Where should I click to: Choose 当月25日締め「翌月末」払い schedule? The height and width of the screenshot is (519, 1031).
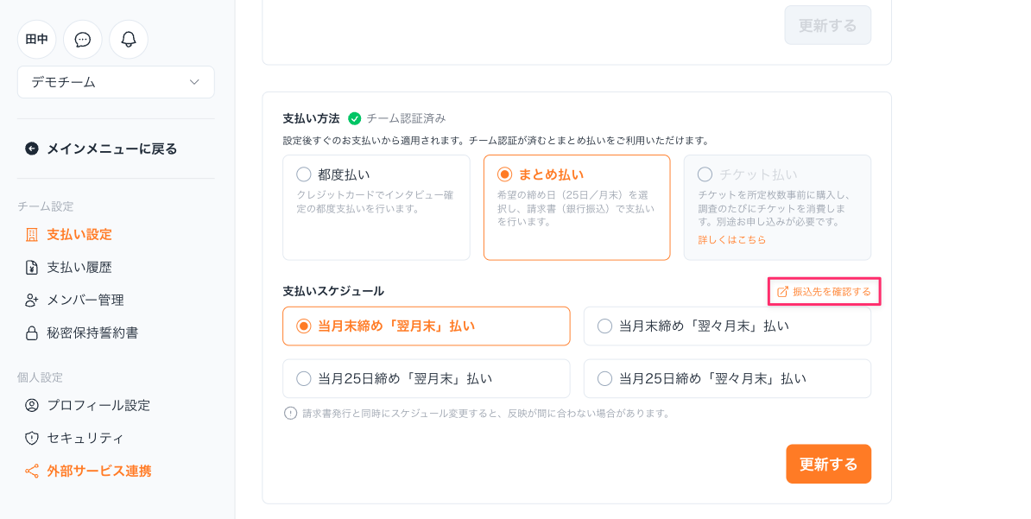[x=304, y=379]
